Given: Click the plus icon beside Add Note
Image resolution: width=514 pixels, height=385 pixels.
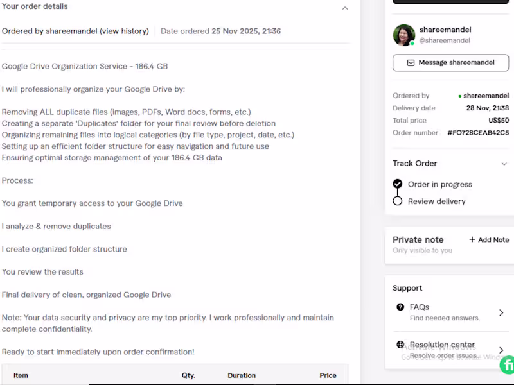Looking at the screenshot, I should (472, 239).
